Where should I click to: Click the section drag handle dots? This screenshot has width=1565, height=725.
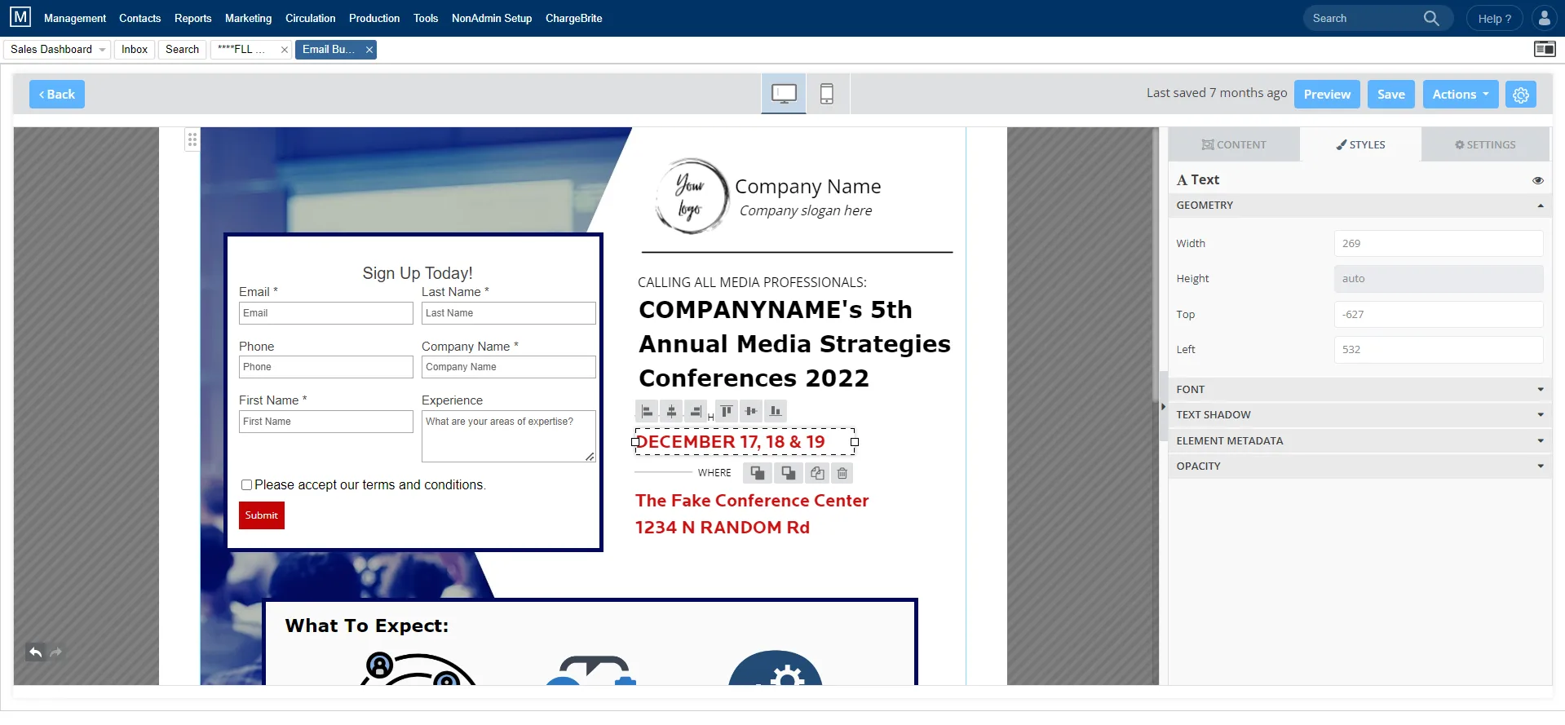click(192, 139)
